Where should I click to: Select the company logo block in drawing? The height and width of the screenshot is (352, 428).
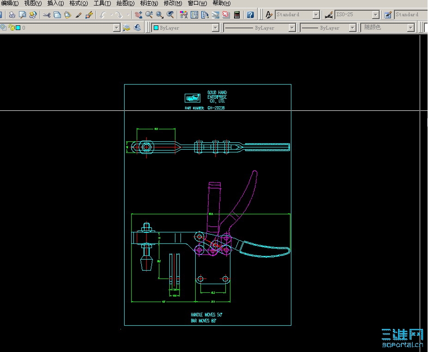pos(193,98)
